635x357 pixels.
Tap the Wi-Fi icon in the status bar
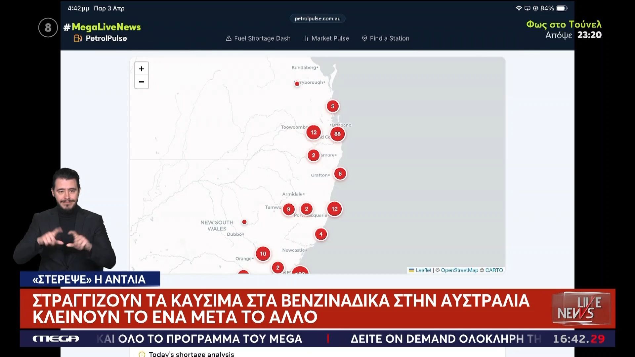point(519,8)
